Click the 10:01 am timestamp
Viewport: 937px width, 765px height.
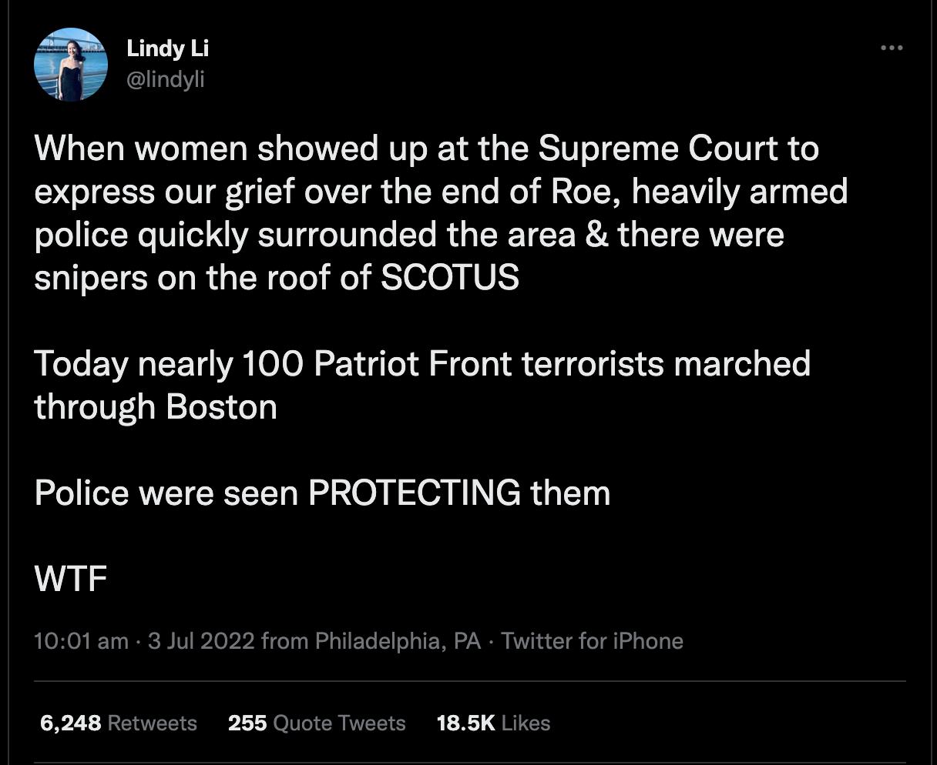coord(80,640)
